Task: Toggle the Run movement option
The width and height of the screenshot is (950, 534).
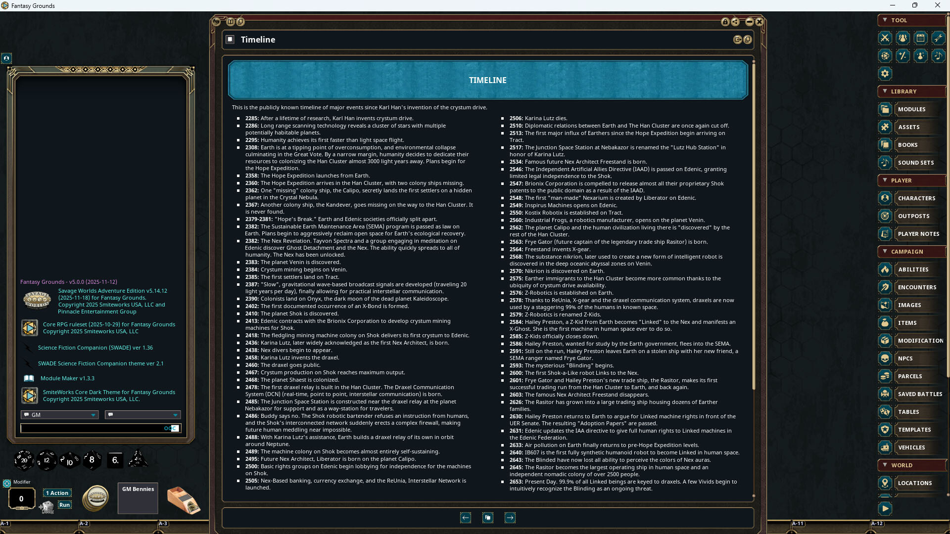Action: [65, 505]
